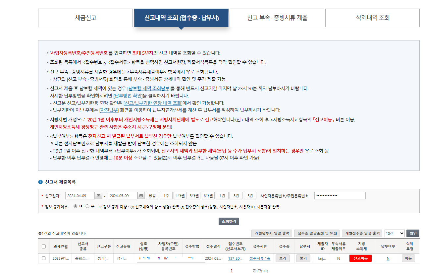Set date range to 6개월
The height and width of the screenshot is (278, 423).
click(208, 196)
